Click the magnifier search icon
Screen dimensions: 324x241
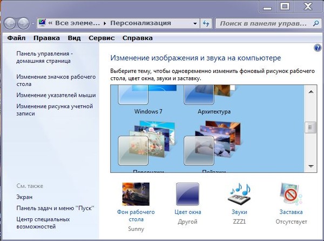coord(316,23)
